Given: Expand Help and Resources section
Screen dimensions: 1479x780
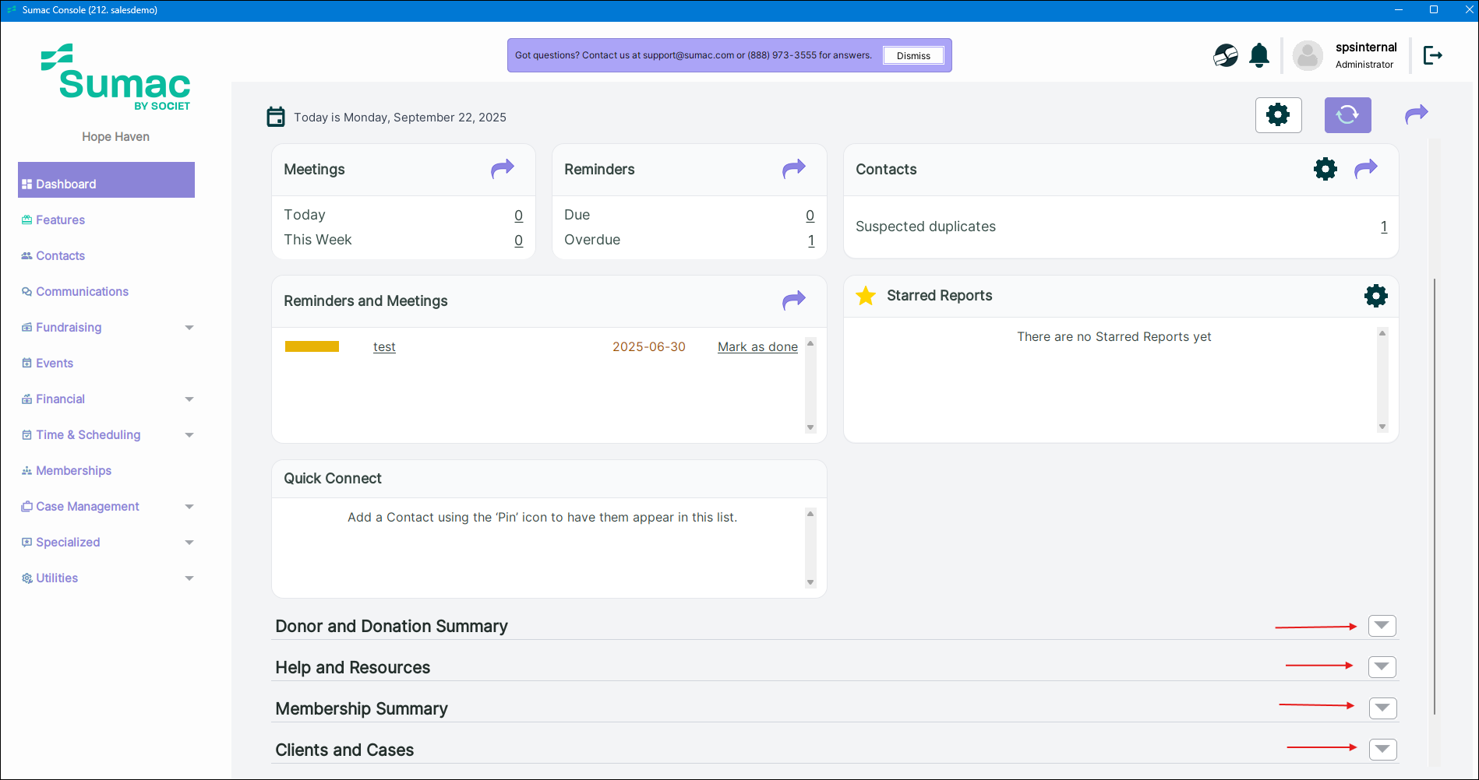Looking at the screenshot, I should (1382, 667).
